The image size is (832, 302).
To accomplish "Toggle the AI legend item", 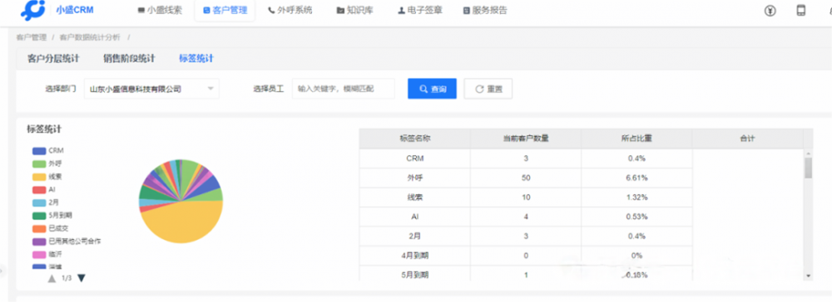I will click(x=44, y=189).
